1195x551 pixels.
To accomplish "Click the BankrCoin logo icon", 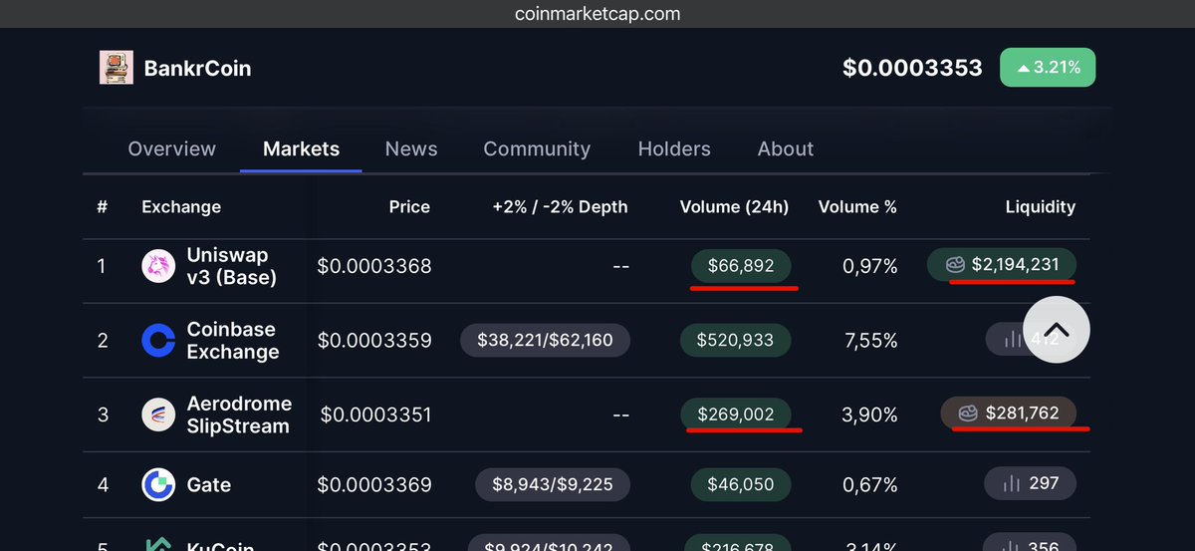I will [117, 68].
